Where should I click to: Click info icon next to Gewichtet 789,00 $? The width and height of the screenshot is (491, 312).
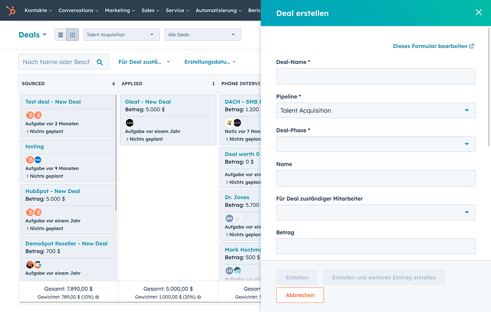97,297
